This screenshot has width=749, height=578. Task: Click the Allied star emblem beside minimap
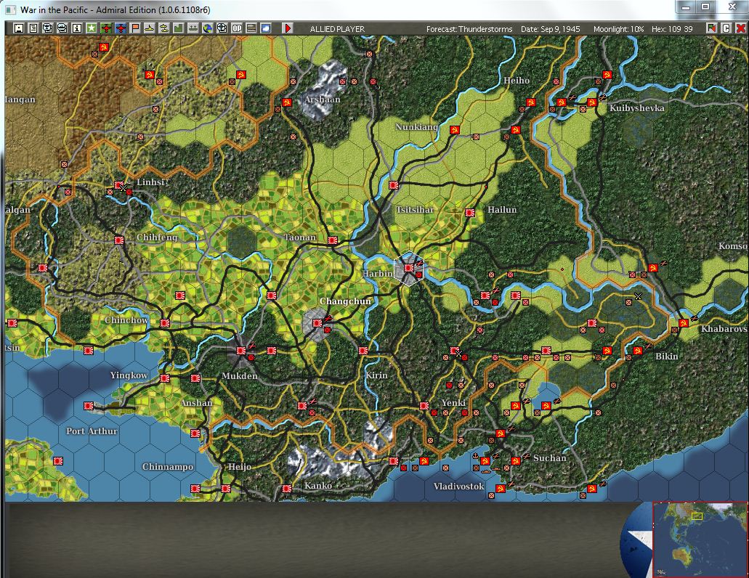[x=636, y=542]
